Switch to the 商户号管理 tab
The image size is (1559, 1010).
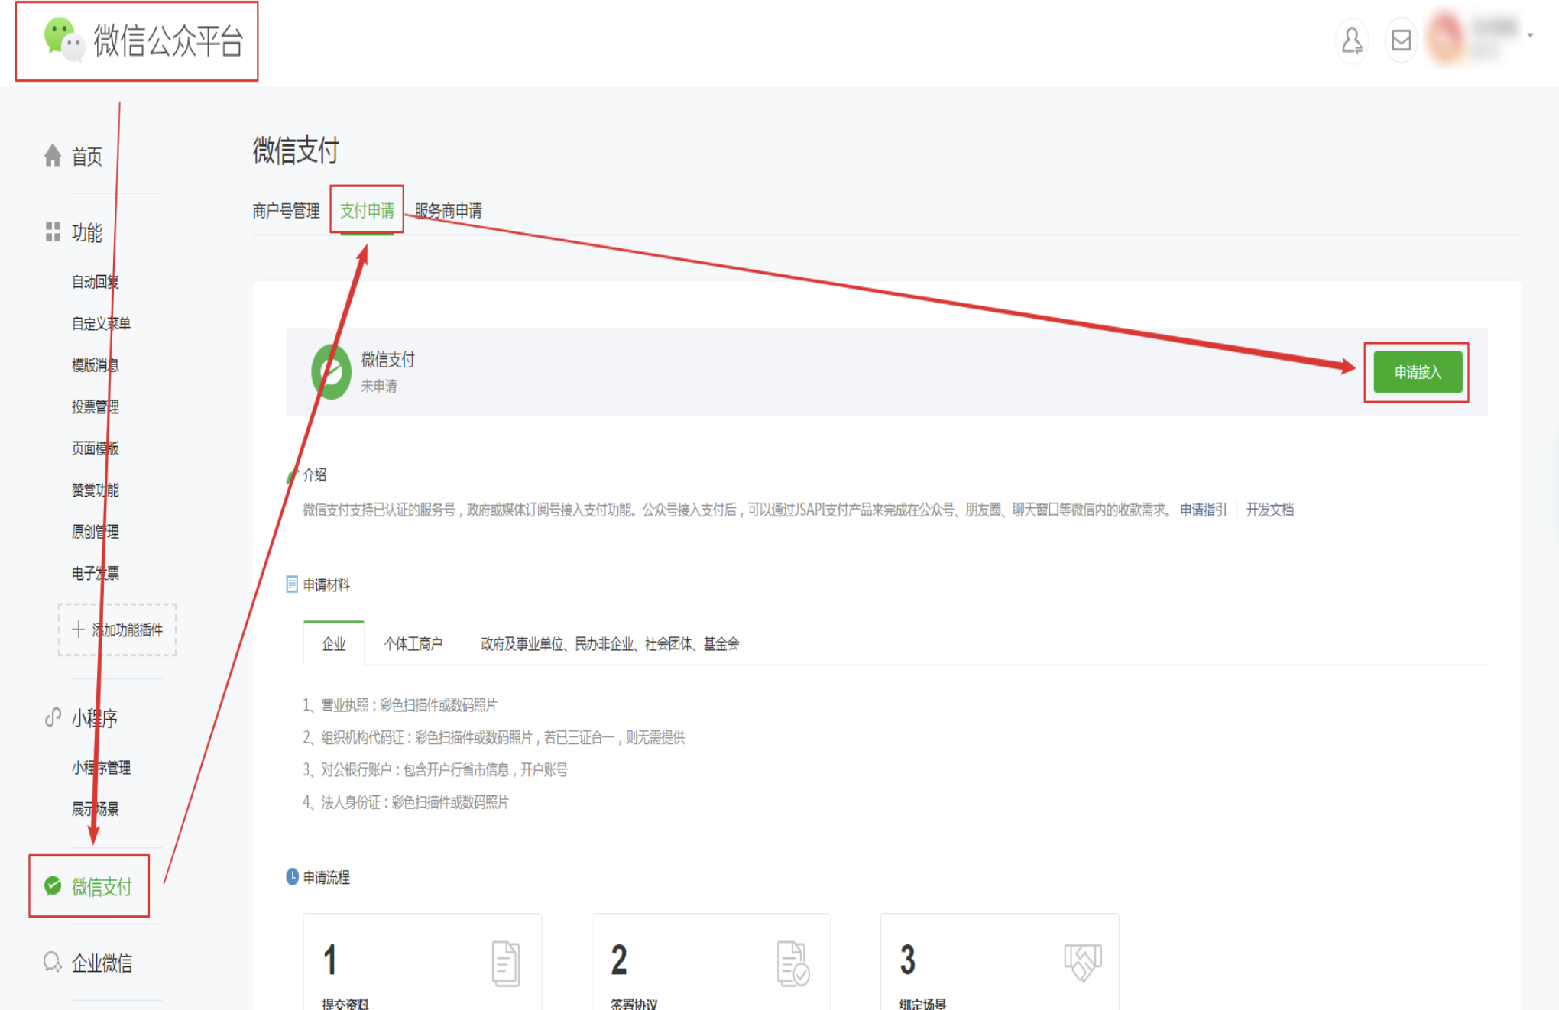(x=286, y=211)
